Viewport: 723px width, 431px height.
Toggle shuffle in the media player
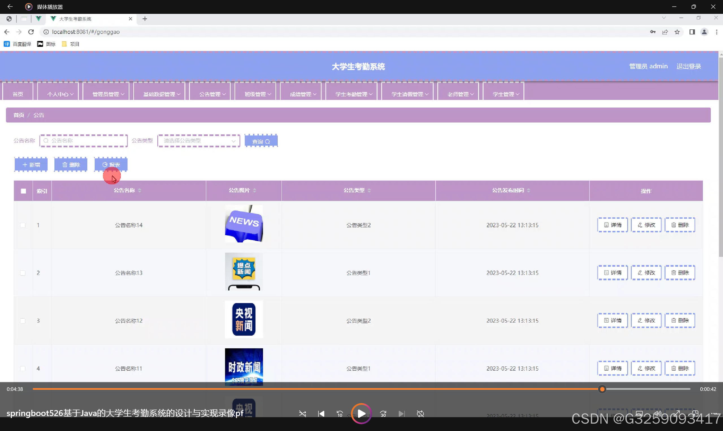click(302, 414)
